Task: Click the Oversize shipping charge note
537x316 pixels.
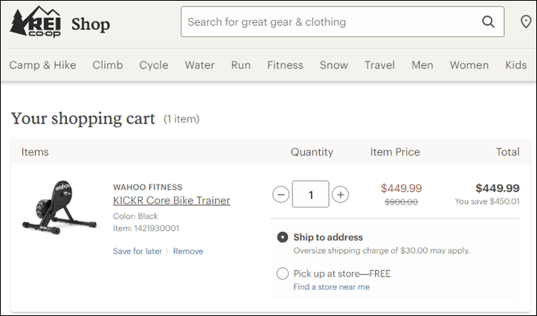Action: tap(382, 251)
